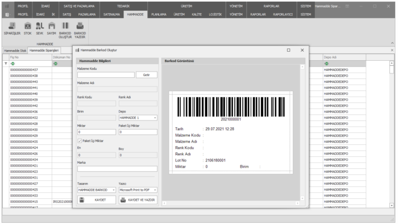Click the application menu icon next to the Profil tab
Image resolution: width=398 pixels, height=224 pixels.
(7, 15)
